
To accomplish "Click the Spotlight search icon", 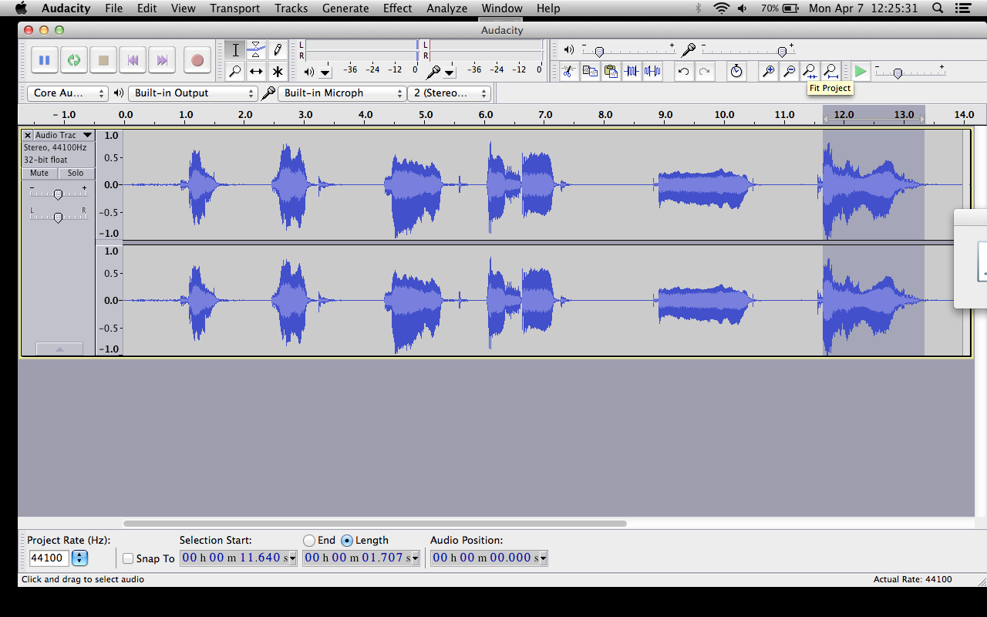I will coord(938,8).
